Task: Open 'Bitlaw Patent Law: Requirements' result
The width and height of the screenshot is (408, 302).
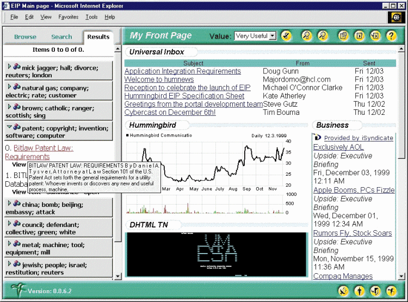Action: click(x=39, y=152)
